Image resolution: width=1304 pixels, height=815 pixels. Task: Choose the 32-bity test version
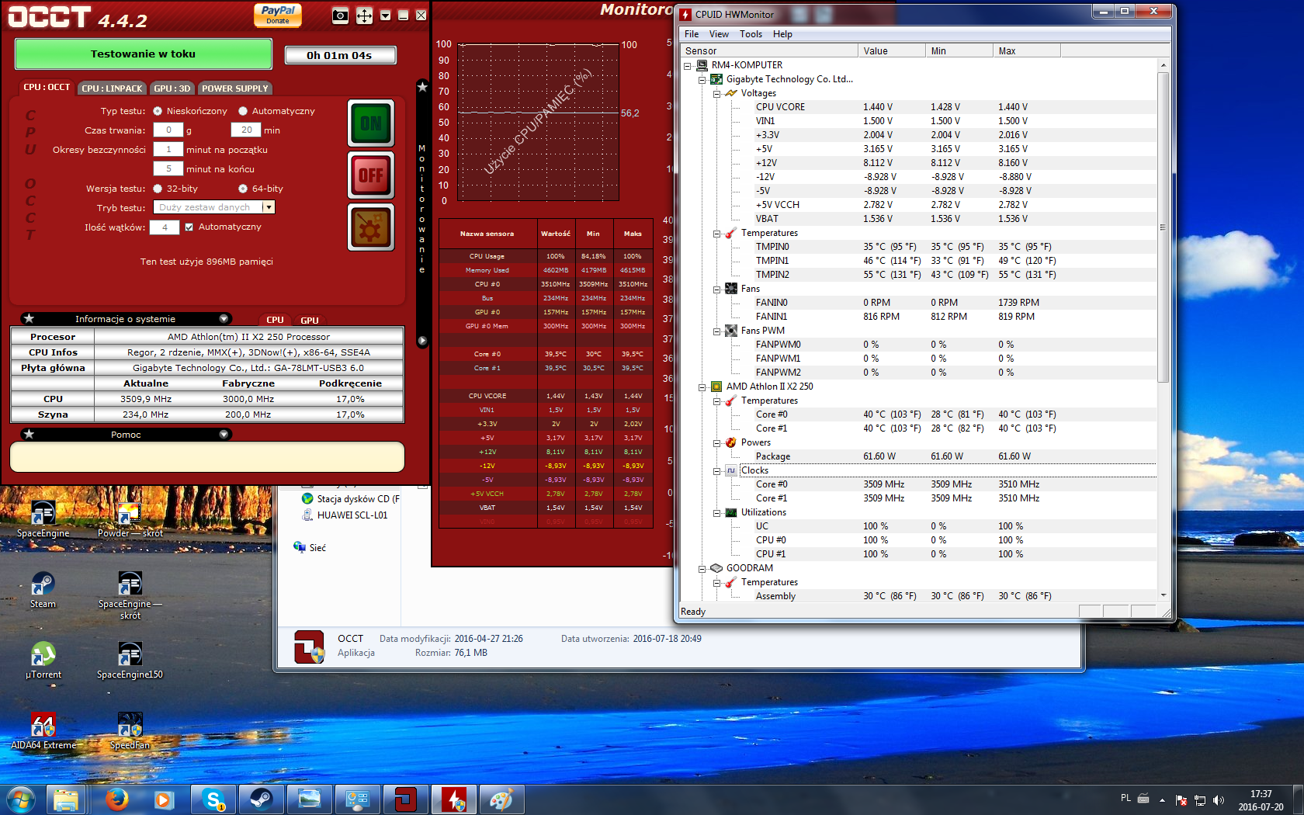click(158, 189)
